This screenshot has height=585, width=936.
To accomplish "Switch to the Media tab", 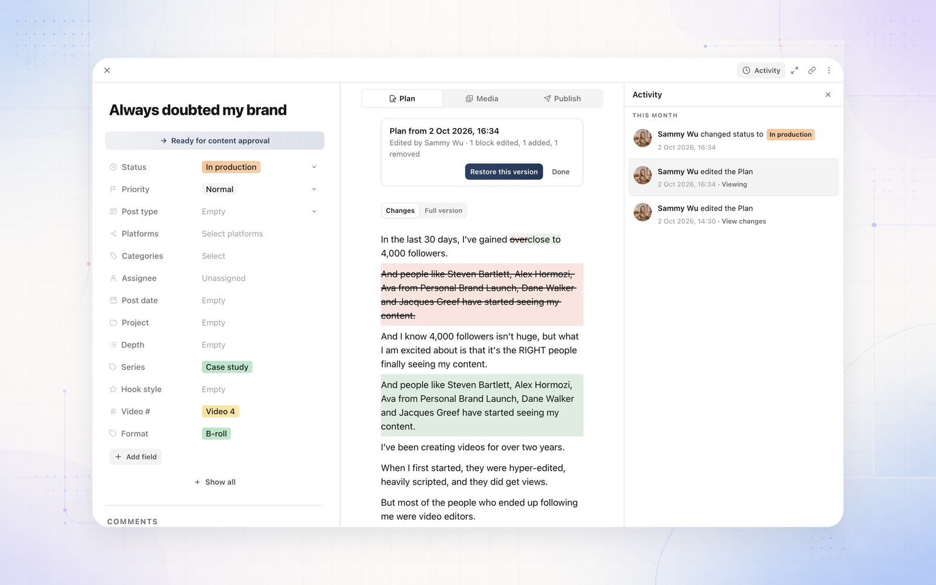I will 482,99.
